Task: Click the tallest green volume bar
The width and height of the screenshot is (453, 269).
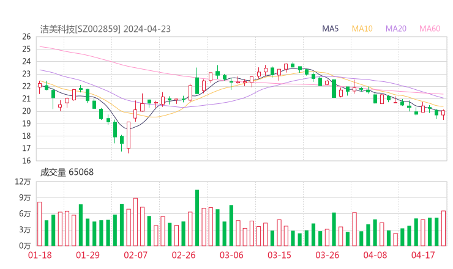Action: click(x=197, y=218)
